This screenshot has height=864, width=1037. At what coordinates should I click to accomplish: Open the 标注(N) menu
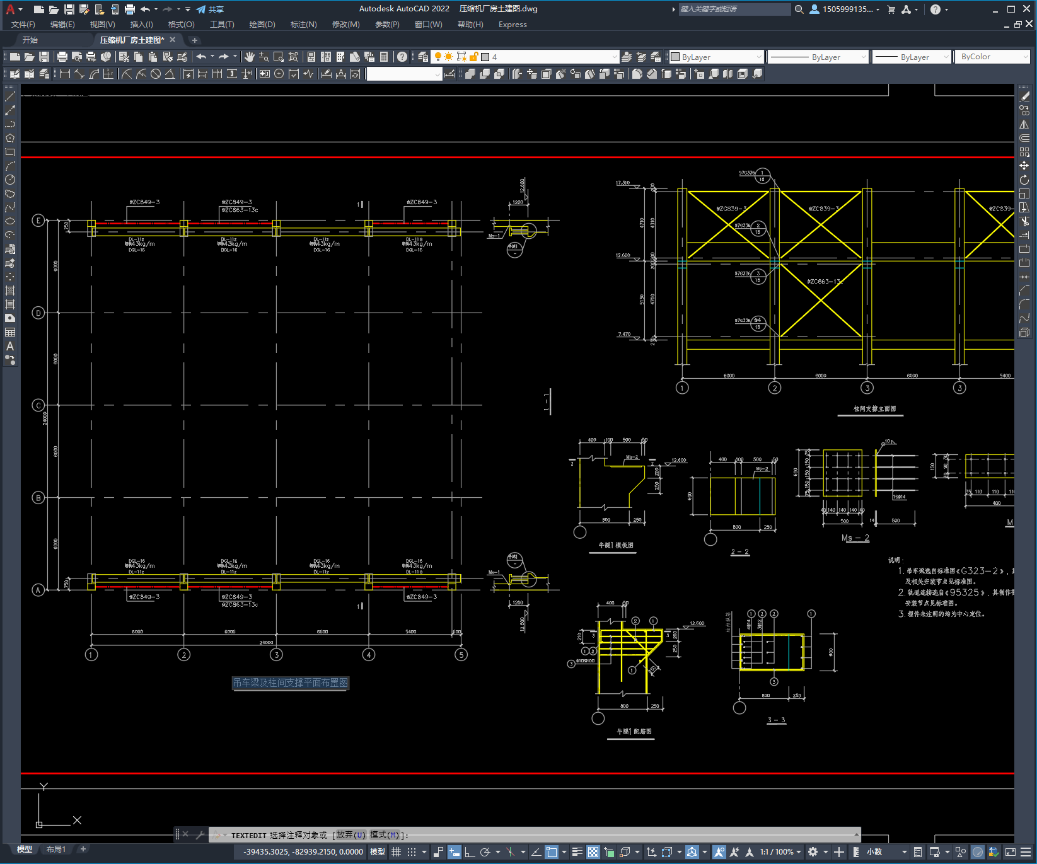click(303, 25)
